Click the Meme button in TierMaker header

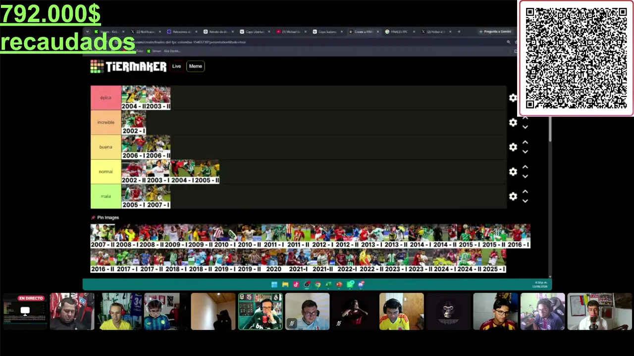tap(195, 66)
